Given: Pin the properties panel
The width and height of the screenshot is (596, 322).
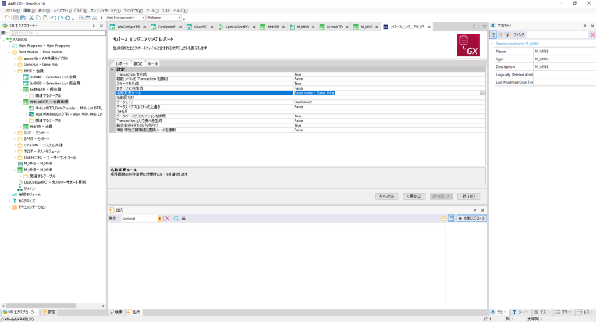Looking at the screenshot, I should pos(584,26).
